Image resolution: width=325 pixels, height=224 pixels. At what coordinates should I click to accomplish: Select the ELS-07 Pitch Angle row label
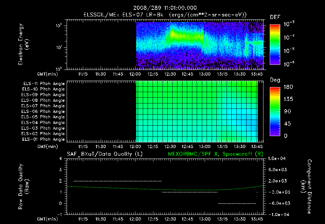pyautogui.click(x=43, y=106)
